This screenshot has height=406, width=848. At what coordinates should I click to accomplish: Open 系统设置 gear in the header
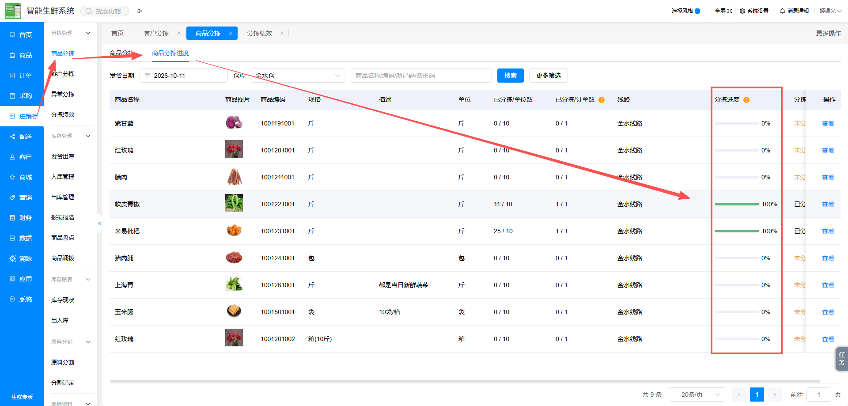pyautogui.click(x=754, y=11)
